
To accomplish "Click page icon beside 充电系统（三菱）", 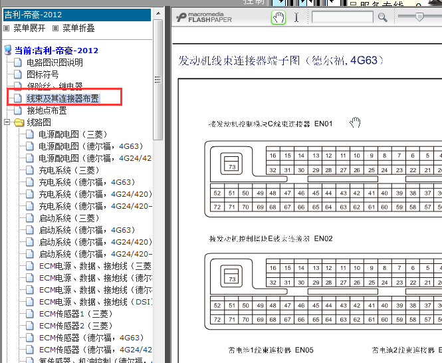I will click(x=30, y=170).
